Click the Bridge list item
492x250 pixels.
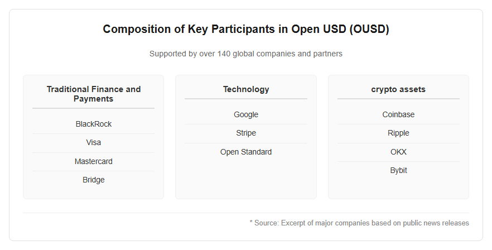[x=94, y=180]
